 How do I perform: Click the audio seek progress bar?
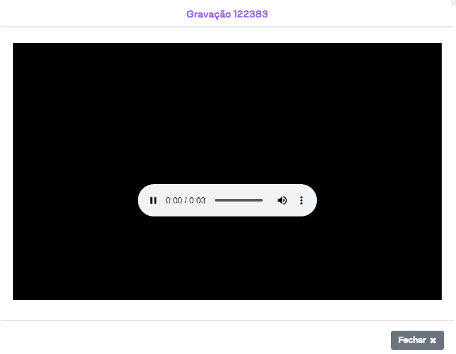[x=239, y=200]
